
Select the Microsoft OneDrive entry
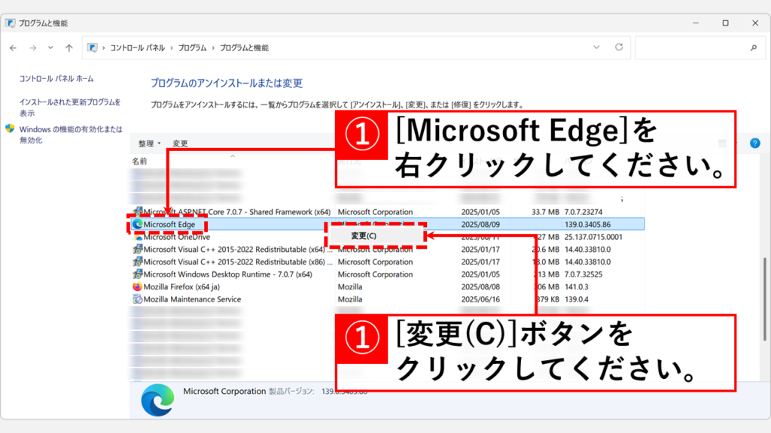pos(176,237)
